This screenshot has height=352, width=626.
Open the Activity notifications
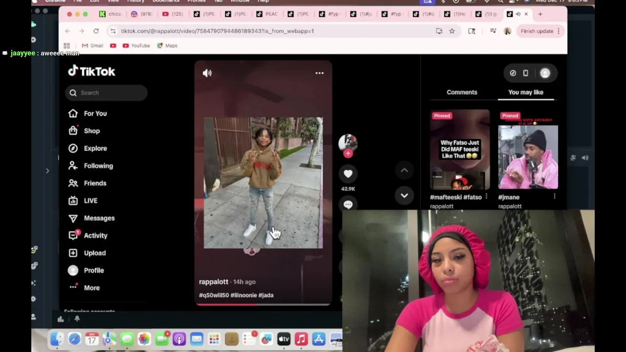pyautogui.click(x=88, y=236)
